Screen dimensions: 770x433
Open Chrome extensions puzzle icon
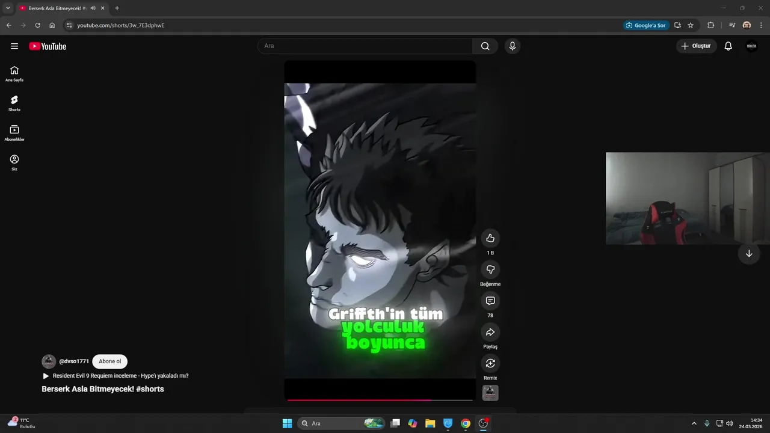pyautogui.click(x=711, y=25)
